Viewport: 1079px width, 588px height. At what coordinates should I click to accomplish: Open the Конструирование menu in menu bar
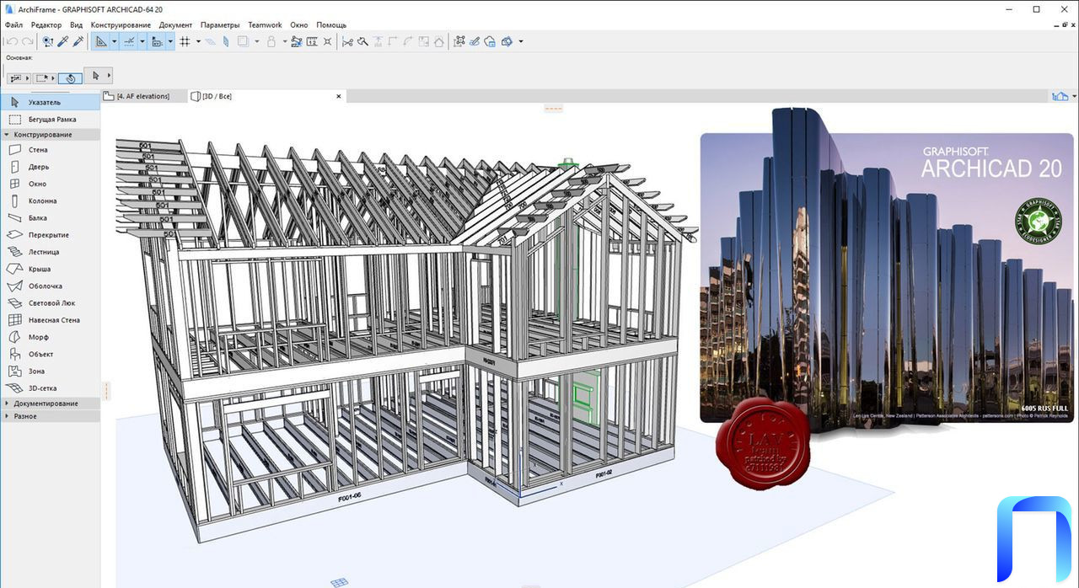click(x=121, y=25)
